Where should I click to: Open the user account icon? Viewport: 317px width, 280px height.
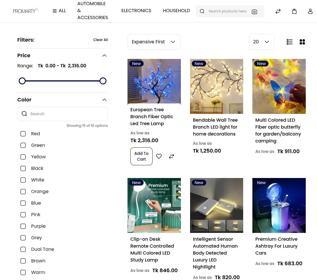click(x=310, y=11)
